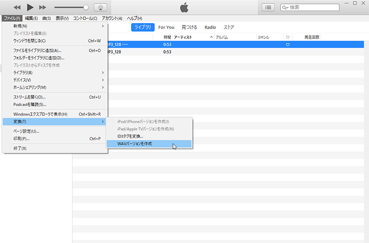The height and width of the screenshot is (243, 369).
Task: Sort by the ジャンル column header
Action: (x=263, y=37)
